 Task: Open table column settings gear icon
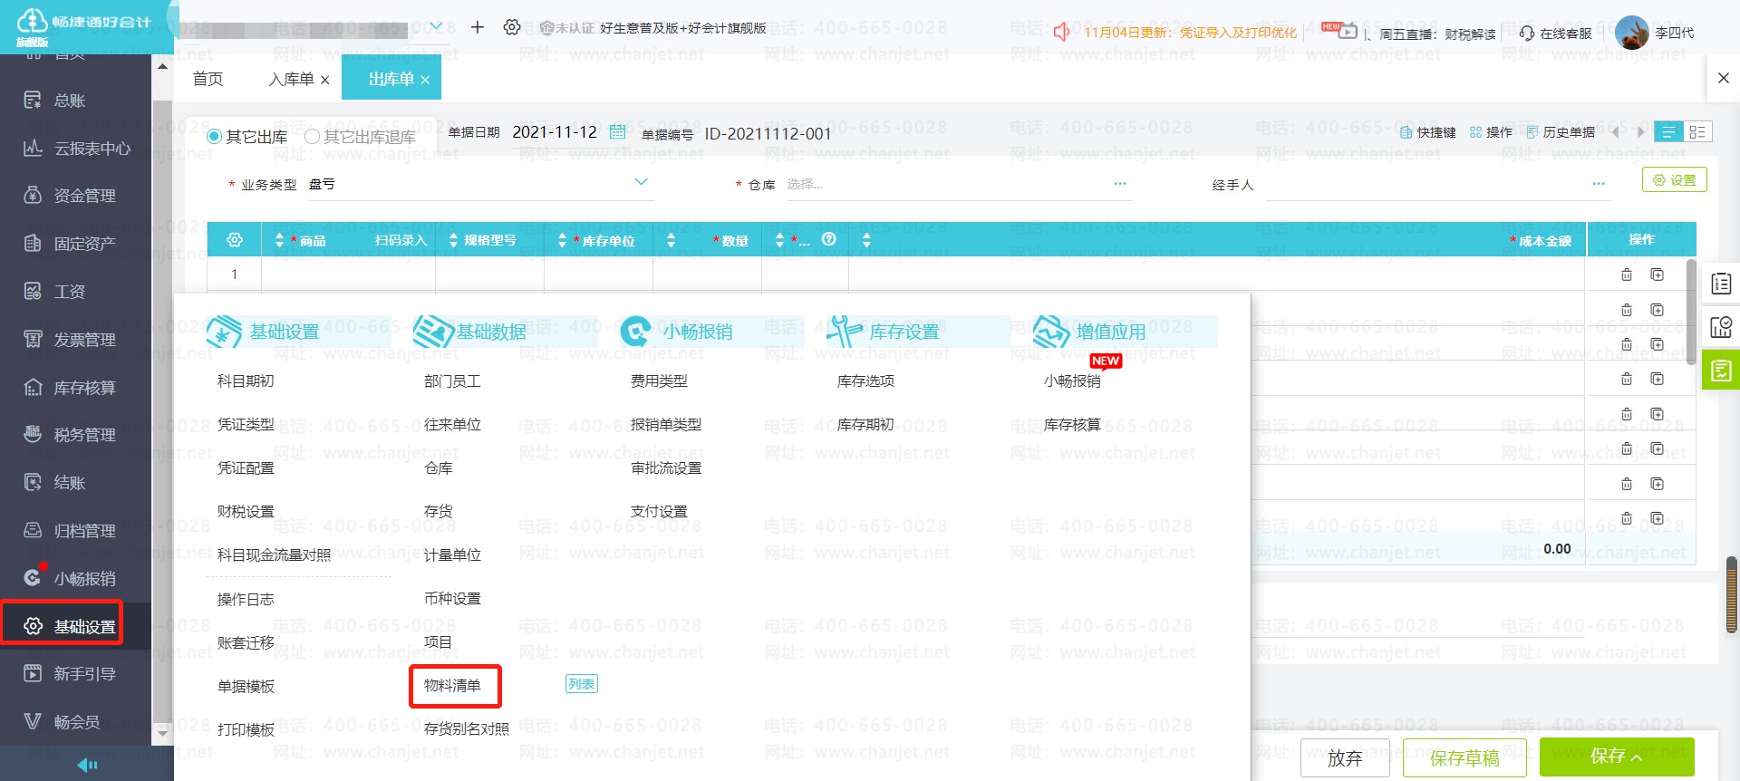235,240
